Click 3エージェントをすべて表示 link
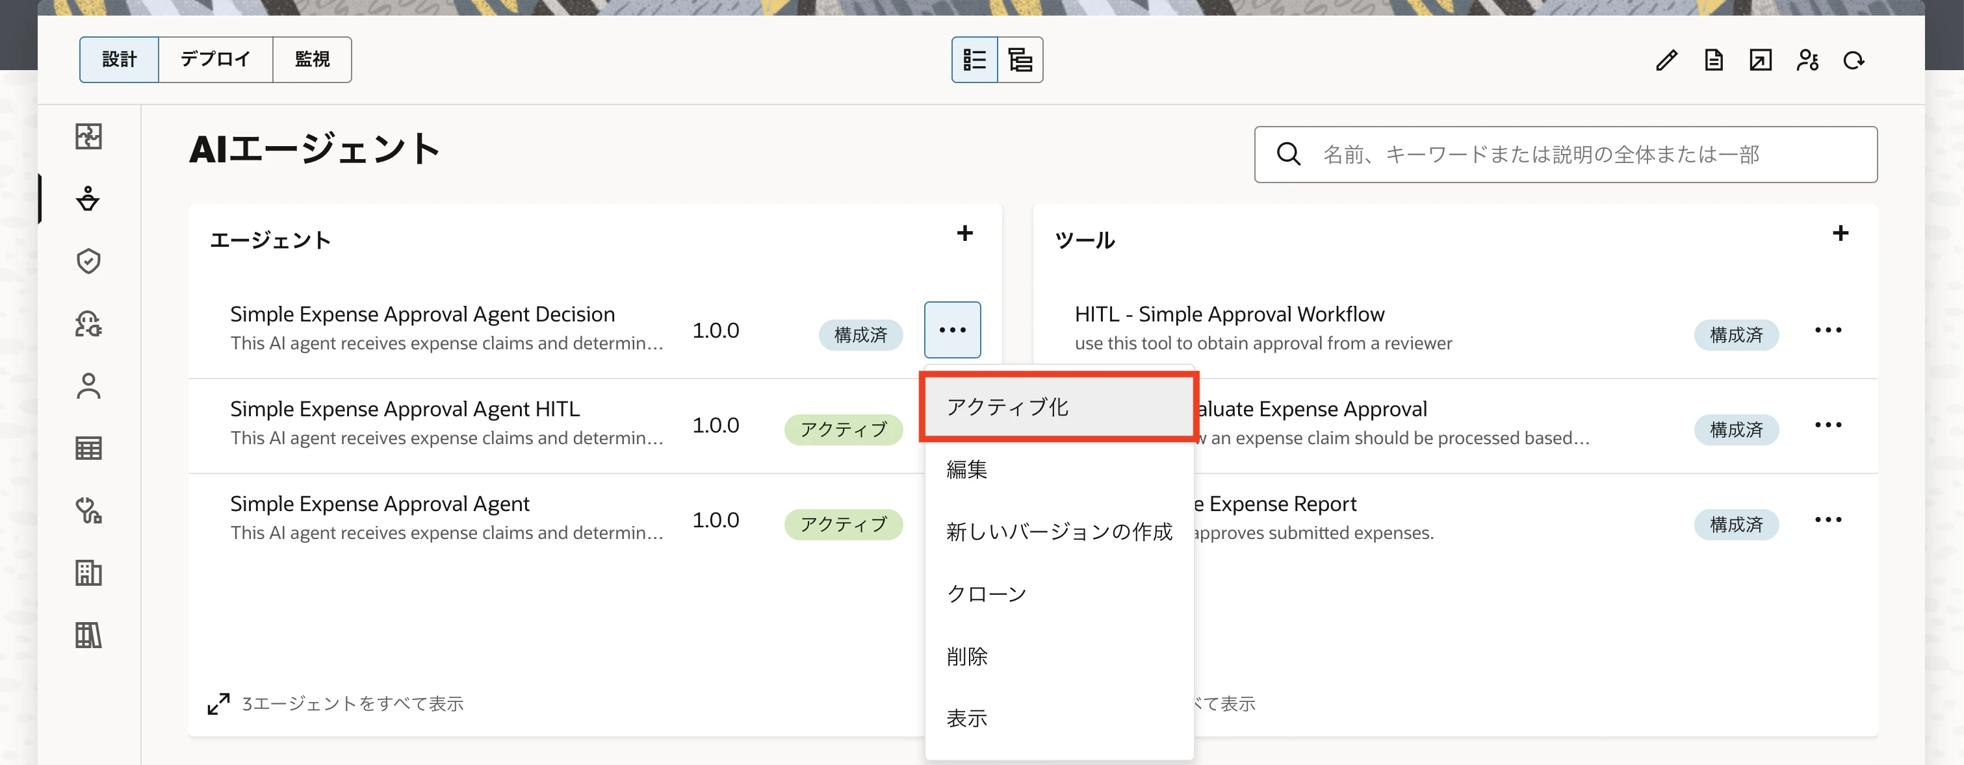Image resolution: width=1964 pixels, height=765 pixels. [352, 703]
